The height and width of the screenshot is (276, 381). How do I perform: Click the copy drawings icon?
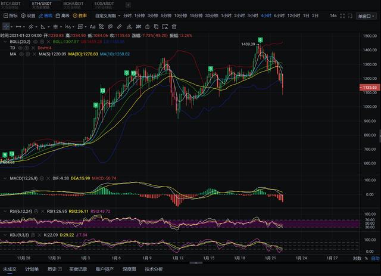click(x=156, y=27)
